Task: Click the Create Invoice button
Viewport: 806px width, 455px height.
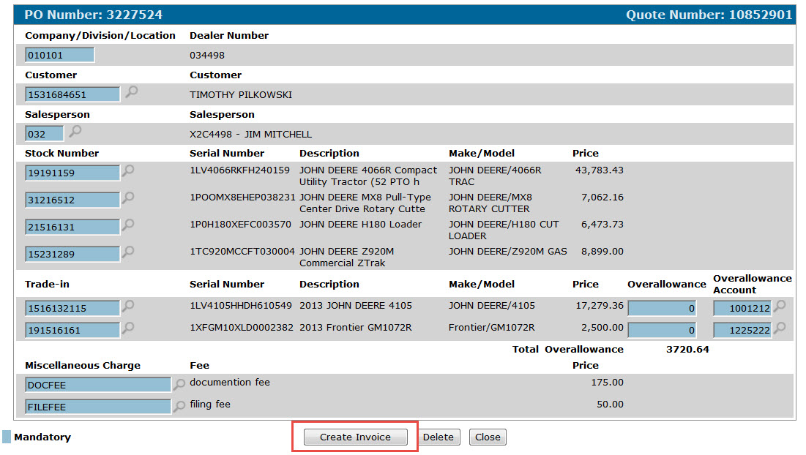Action: click(355, 437)
